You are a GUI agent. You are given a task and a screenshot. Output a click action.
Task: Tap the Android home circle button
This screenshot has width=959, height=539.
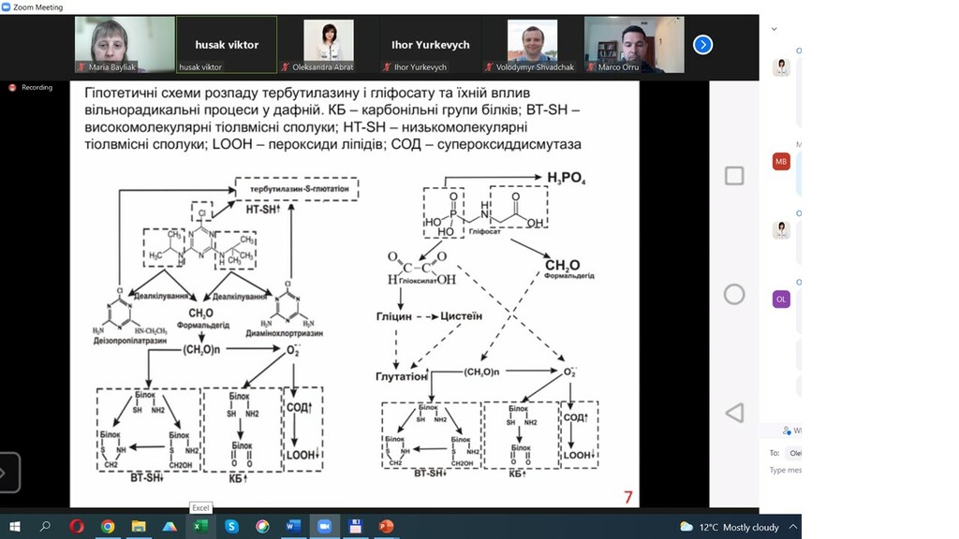tap(734, 295)
